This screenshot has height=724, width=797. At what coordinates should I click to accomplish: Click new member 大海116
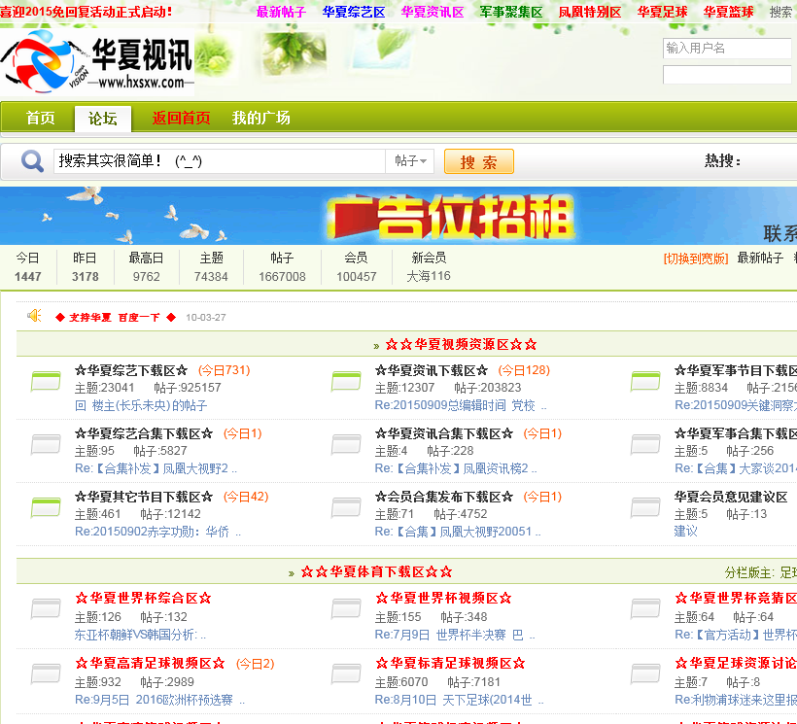(x=429, y=276)
